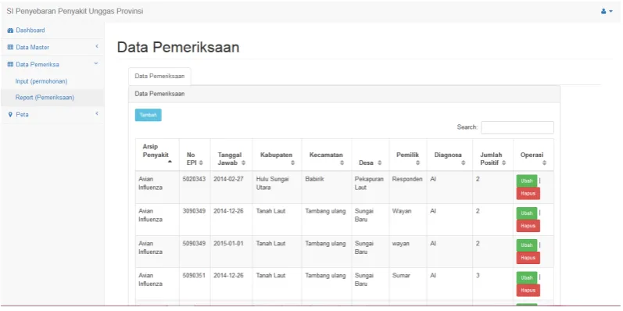This screenshot has width=623, height=311.
Task: Focus the Search input field
Action: pyautogui.click(x=517, y=127)
